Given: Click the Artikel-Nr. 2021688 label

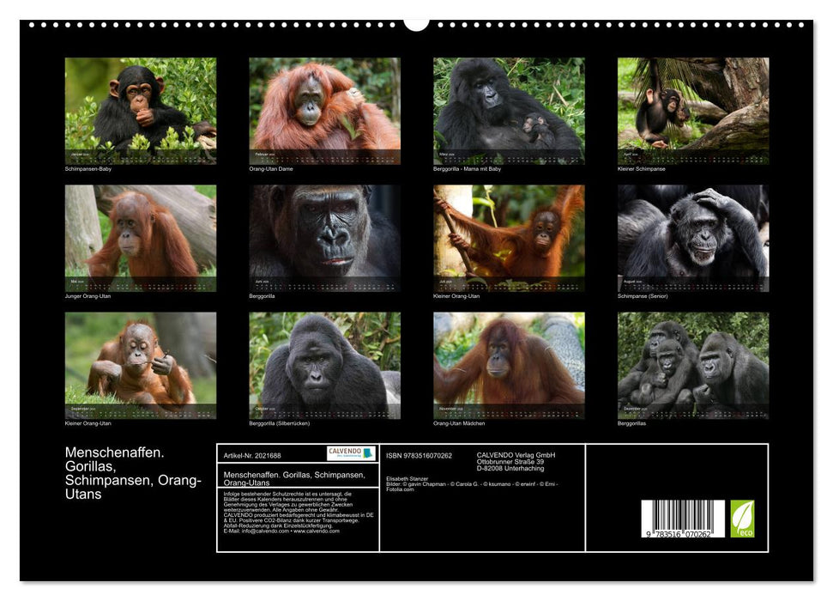Looking at the screenshot, I should coord(252,455).
